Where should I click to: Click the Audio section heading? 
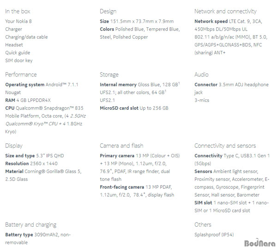(201, 74)
